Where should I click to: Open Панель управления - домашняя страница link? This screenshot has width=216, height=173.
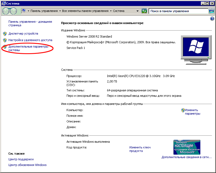coord(30,24)
